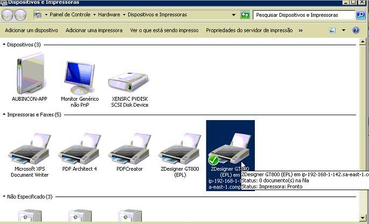The height and width of the screenshot is (224, 369).
Task: Select the second unspecified device icon
Action: pyautogui.click(x=80, y=215)
